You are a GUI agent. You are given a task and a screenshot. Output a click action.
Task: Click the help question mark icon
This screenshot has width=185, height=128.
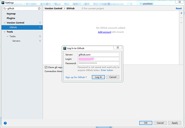coord(5,123)
